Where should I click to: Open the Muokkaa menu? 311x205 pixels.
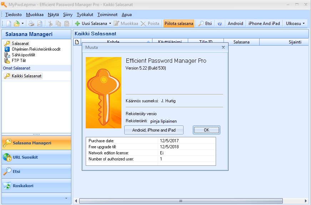tap(35, 15)
